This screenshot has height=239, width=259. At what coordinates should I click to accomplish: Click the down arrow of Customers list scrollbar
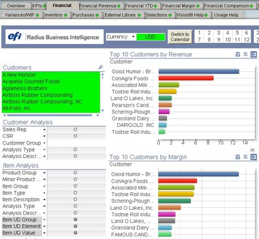click(x=102, y=111)
